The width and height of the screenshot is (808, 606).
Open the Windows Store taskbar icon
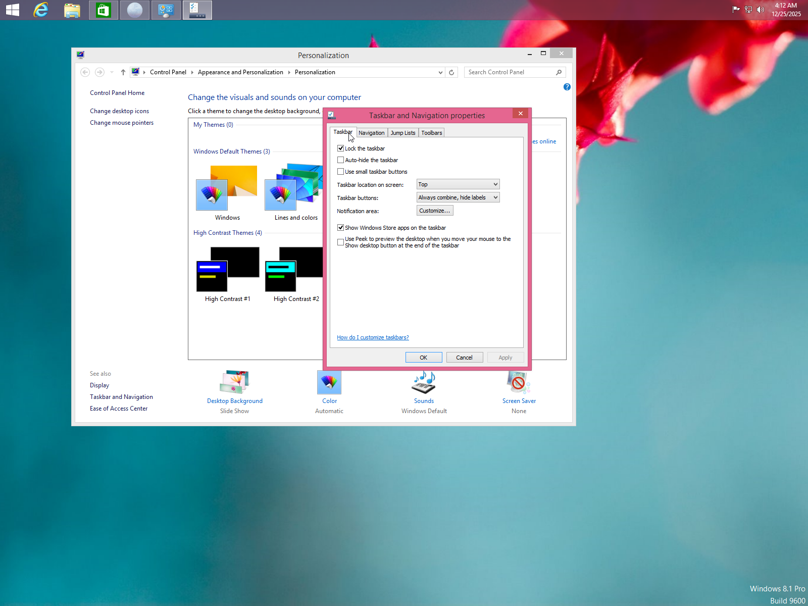[x=103, y=10]
